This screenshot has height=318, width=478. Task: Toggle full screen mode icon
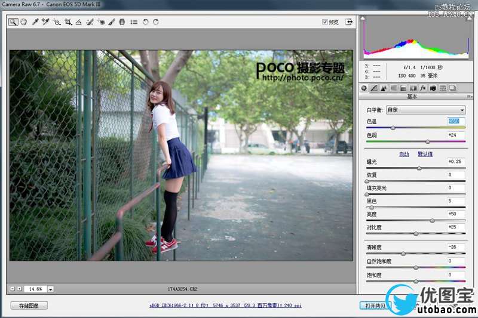349,22
